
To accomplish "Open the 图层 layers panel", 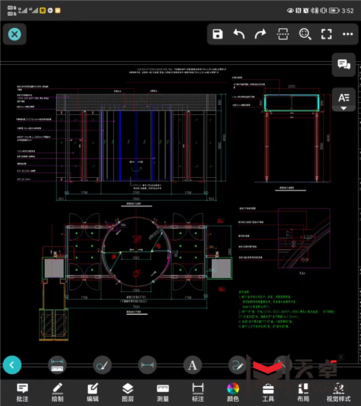I will pos(128,392).
